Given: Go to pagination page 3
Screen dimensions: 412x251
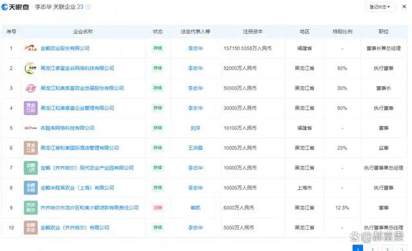Looking at the screenshot, I should tap(387, 248).
